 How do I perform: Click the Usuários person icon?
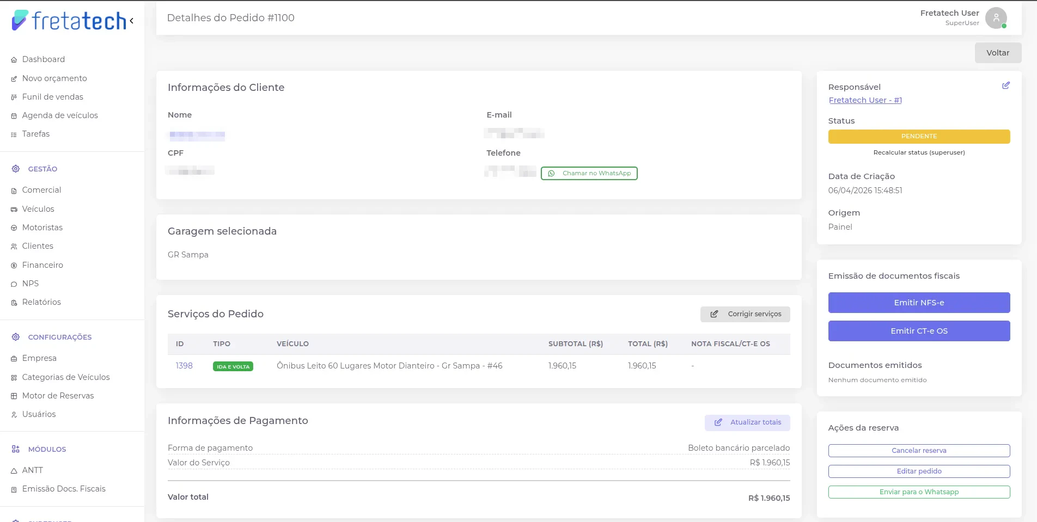[x=14, y=415]
